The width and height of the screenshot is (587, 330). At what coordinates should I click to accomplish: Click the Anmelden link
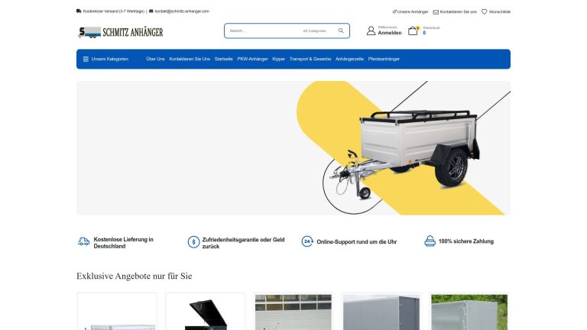[x=389, y=33]
